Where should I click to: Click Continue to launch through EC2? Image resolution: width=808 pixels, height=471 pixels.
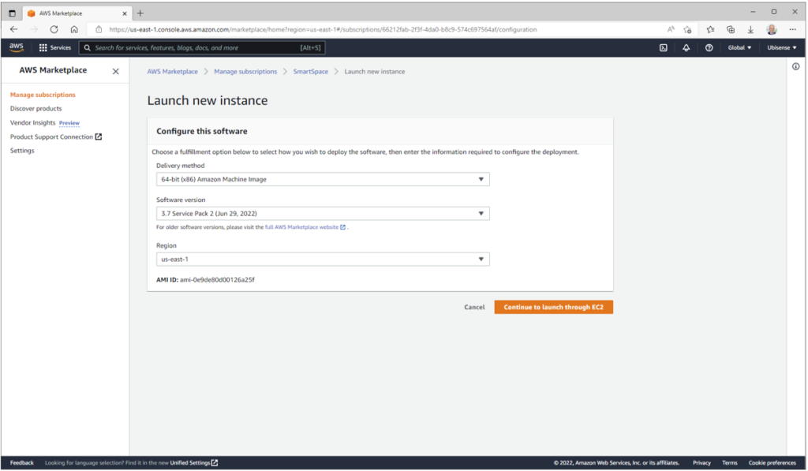click(x=553, y=307)
